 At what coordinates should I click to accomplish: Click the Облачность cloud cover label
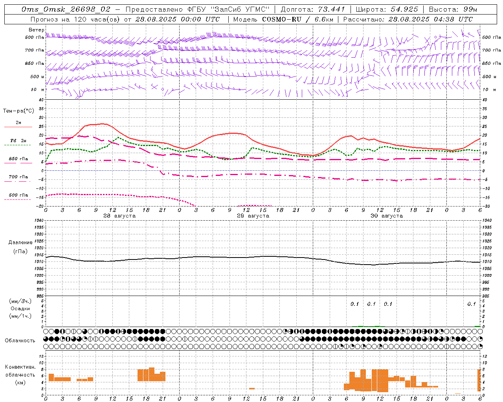pos(20,340)
